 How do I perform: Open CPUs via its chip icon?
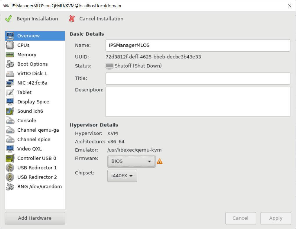(x=10, y=45)
